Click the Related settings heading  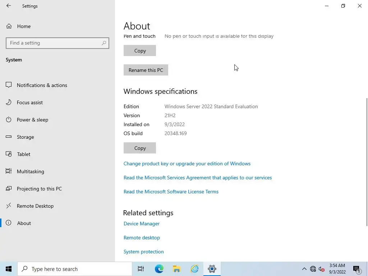pyautogui.click(x=148, y=213)
